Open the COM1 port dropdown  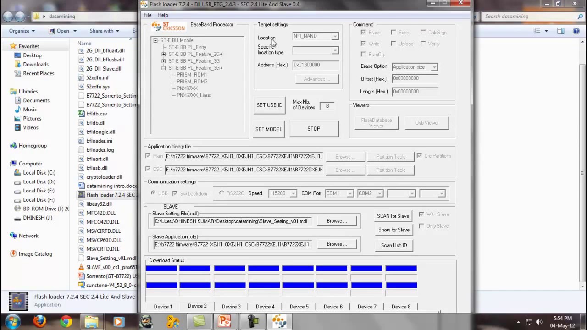[x=350, y=193]
